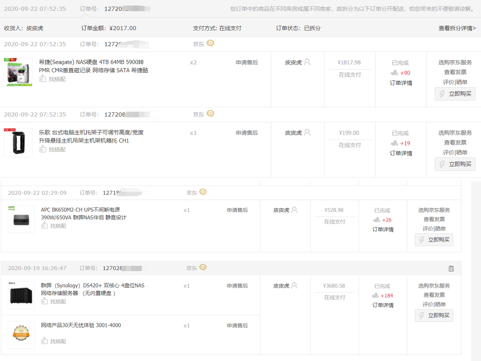Click 订单金额 ¥2017.00 text
481x361 pixels.
[109, 28]
